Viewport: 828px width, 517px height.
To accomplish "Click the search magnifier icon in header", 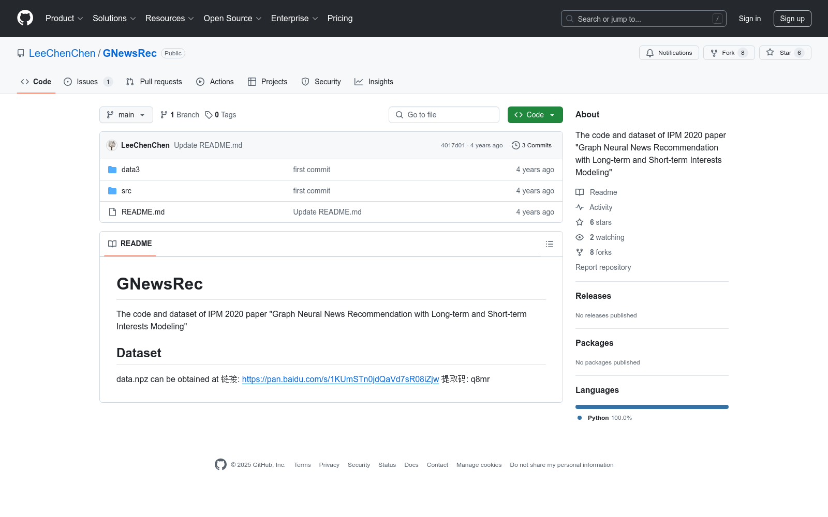I will tap(570, 19).
